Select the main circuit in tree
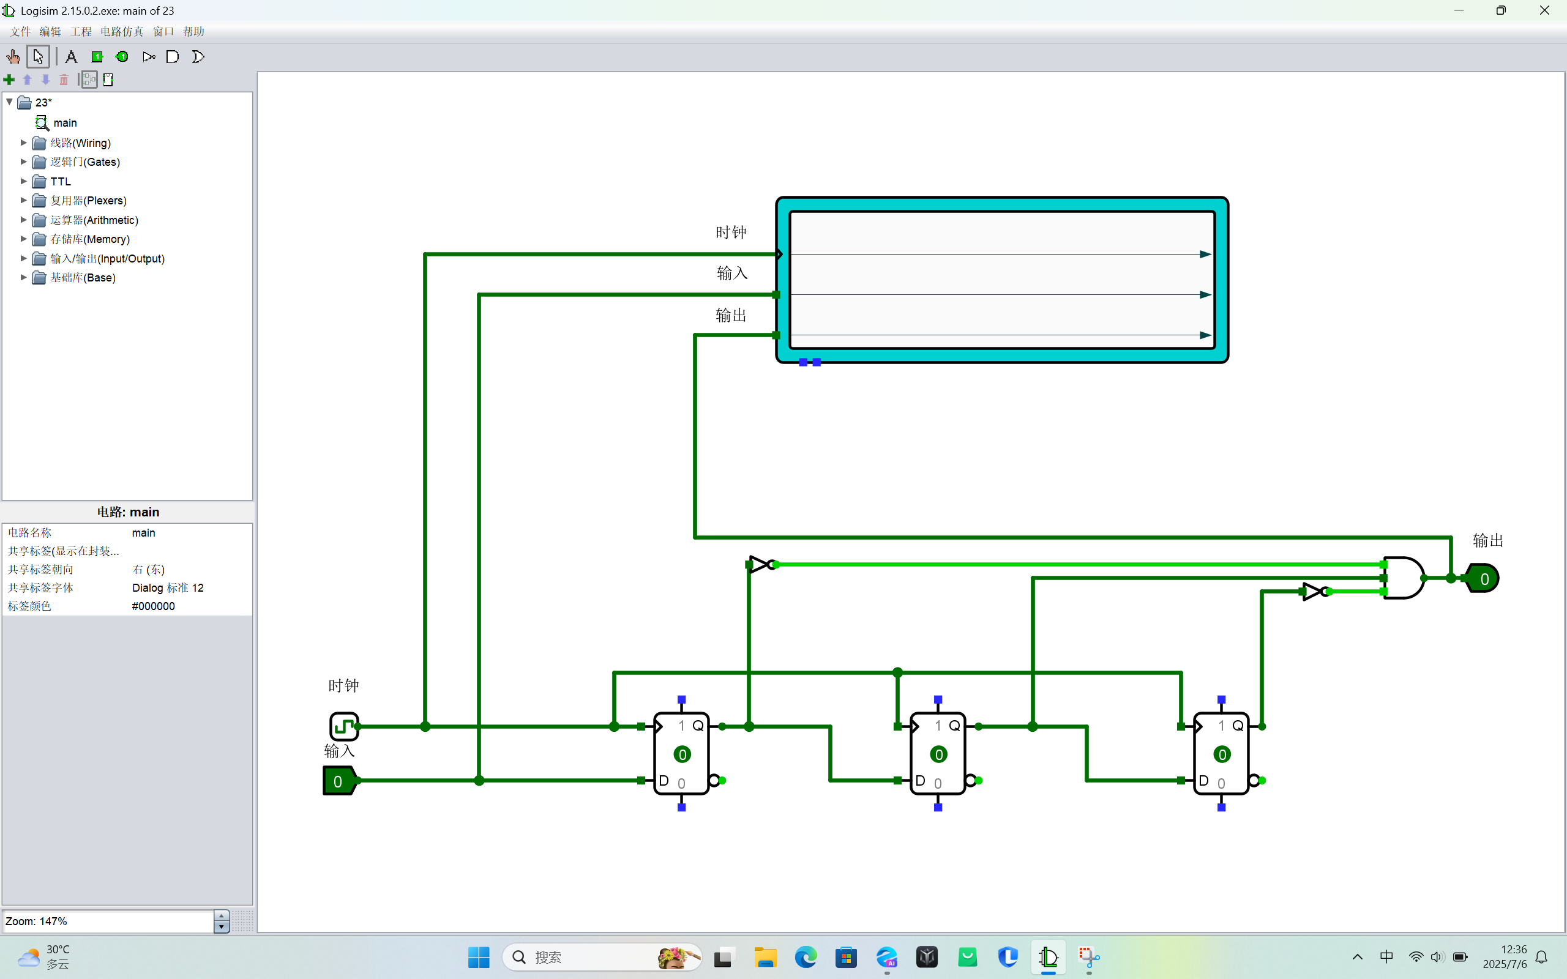This screenshot has height=979, width=1567. tap(65, 122)
